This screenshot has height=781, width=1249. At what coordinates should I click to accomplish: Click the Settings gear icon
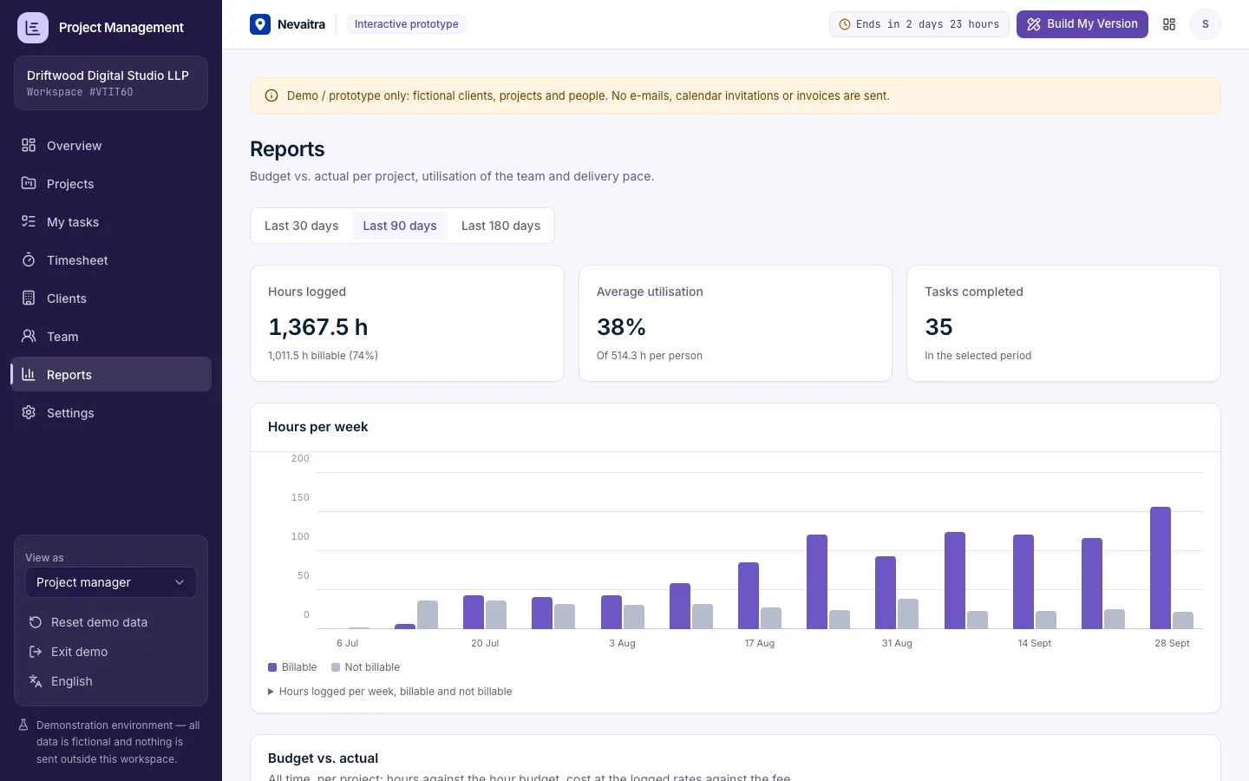(29, 412)
